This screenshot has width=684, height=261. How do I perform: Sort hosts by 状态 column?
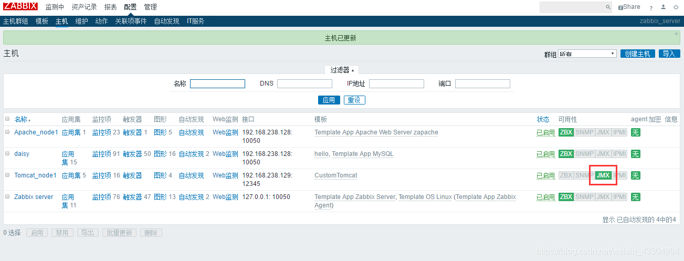[543, 119]
